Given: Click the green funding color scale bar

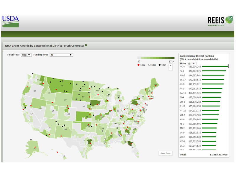Looking at the screenshot, I should point(156,58).
